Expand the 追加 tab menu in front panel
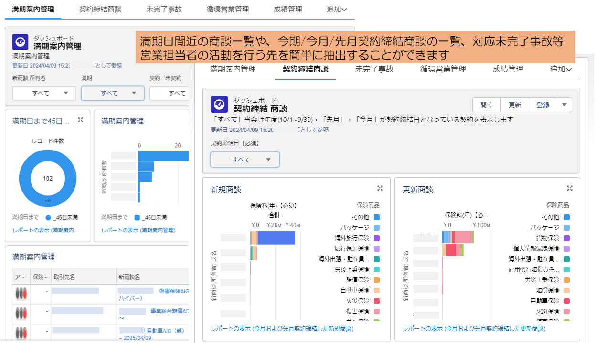The height and width of the screenshot is (343, 595). pos(561,69)
